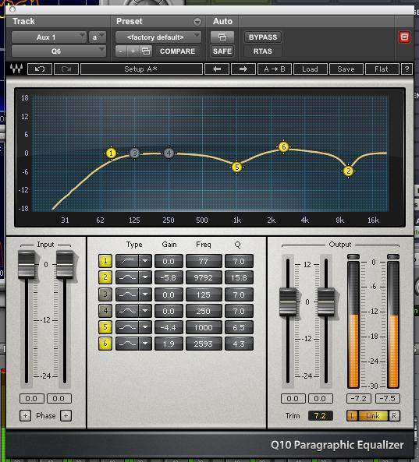Toggle the BYPASS button
This screenshot has width=419, height=462.
pos(263,37)
